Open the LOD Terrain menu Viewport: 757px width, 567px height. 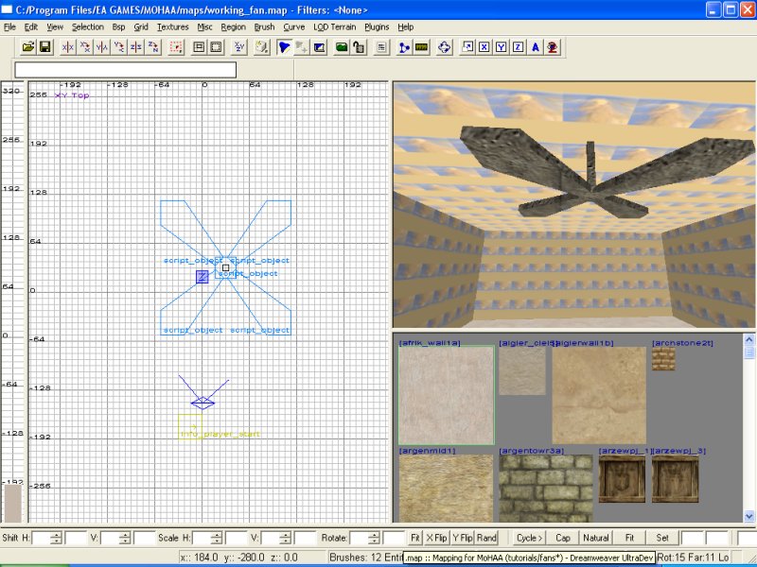tap(334, 27)
